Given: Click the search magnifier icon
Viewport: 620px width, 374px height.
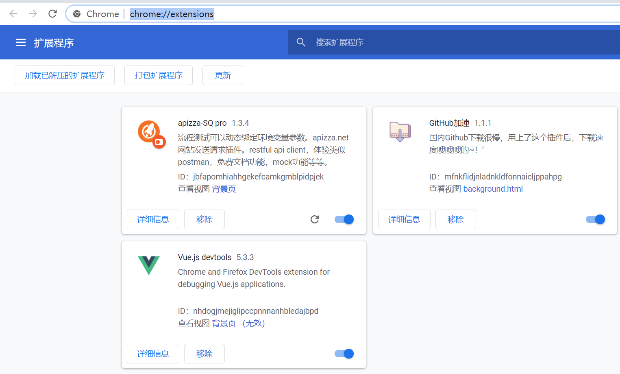Looking at the screenshot, I should point(301,42).
